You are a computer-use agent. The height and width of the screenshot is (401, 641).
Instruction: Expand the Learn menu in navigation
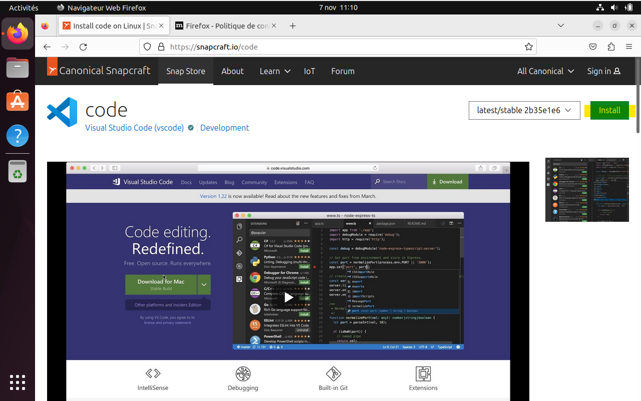(274, 71)
